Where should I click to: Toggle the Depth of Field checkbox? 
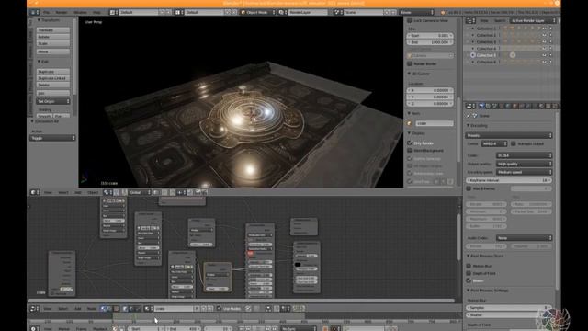click(x=469, y=273)
